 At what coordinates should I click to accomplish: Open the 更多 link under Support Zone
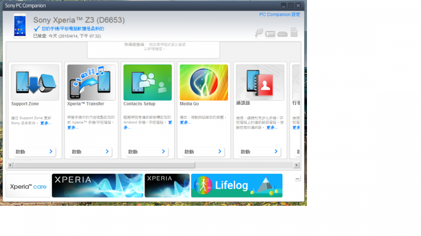(x=46, y=123)
